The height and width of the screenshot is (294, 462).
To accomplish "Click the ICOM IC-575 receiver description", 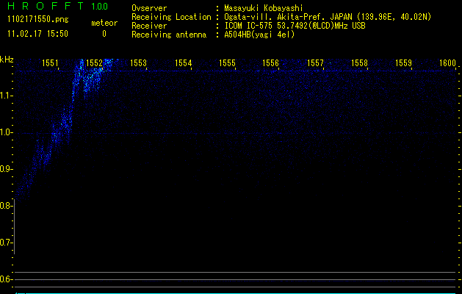I will [x=295, y=26].
